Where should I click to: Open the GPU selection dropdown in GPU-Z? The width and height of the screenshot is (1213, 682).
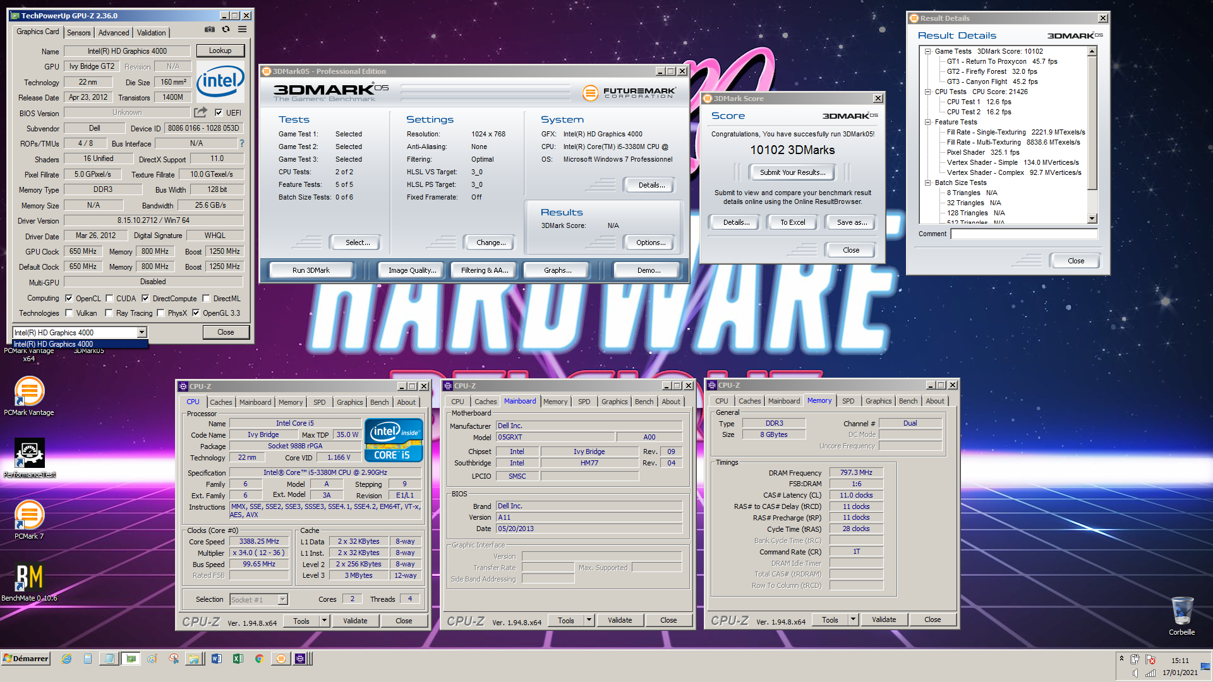click(142, 332)
